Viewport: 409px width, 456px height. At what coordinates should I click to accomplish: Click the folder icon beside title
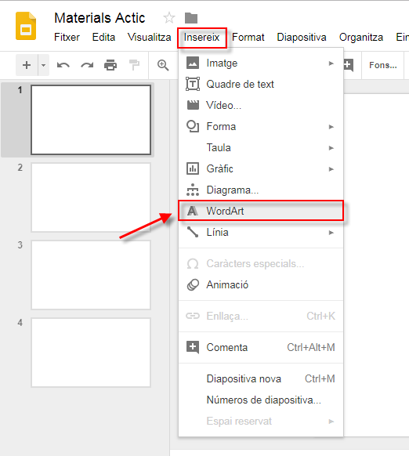191,18
